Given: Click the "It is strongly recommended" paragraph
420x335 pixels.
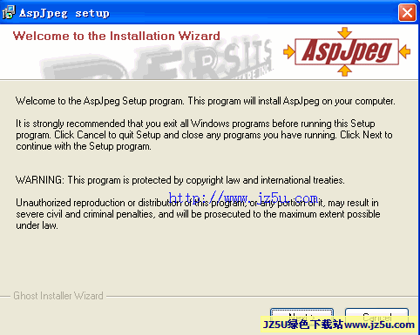Looking at the screenshot, I should (x=204, y=135).
